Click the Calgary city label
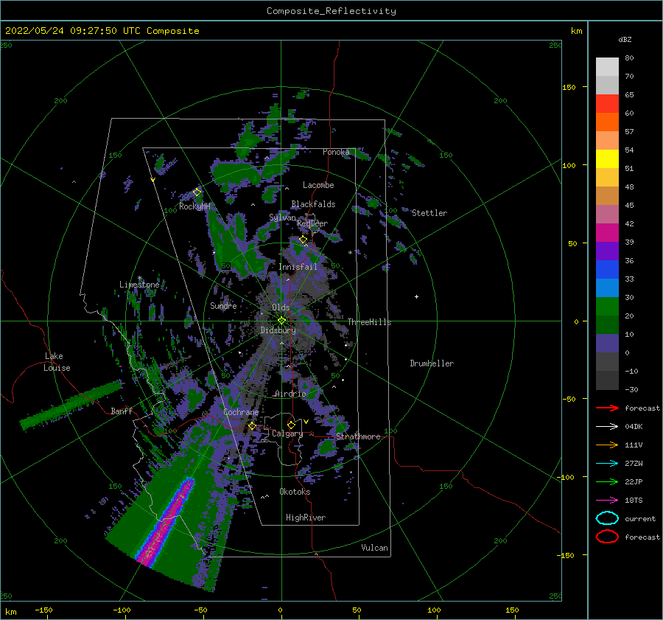 pos(287,433)
